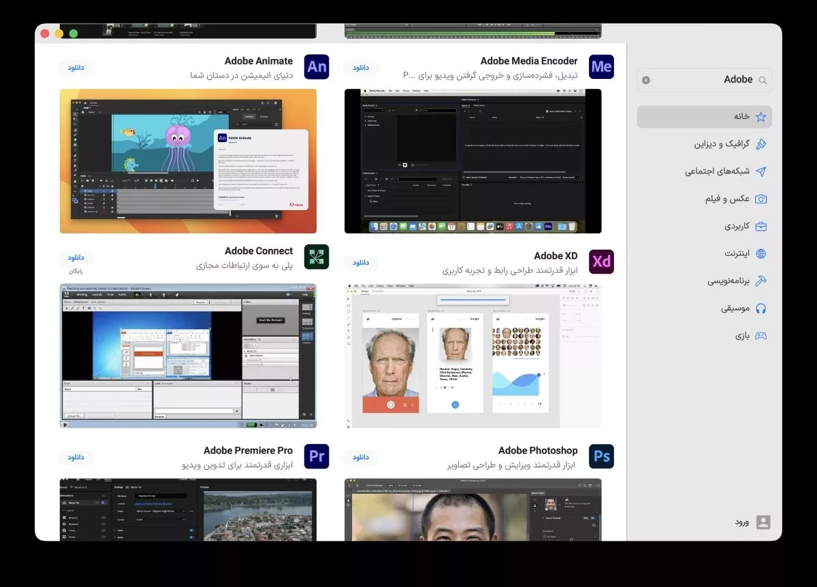Click the brush icon for گرافیک و دیزاین
This screenshot has height=587, width=817.
pos(761,144)
